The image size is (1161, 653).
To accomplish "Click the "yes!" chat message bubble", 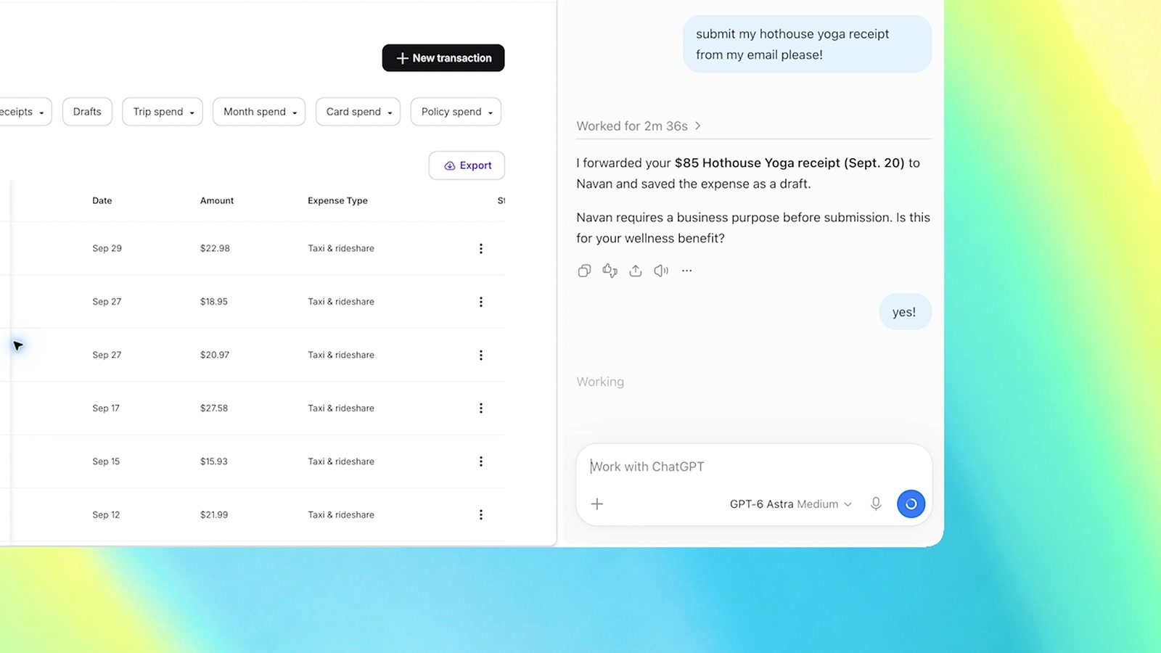I will point(905,312).
